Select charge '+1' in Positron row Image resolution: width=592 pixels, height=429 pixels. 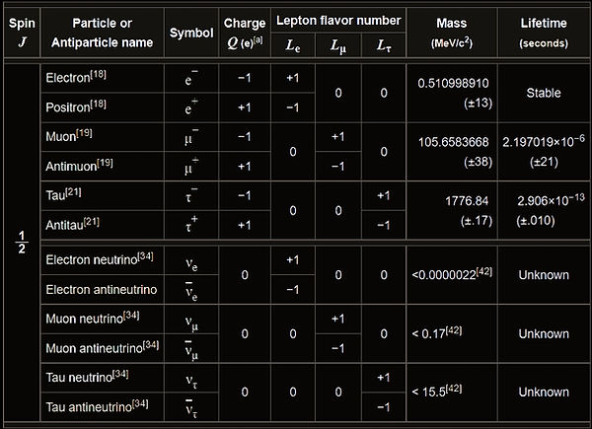pyautogui.click(x=245, y=107)
